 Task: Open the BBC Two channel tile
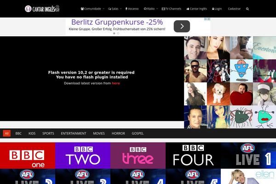point(83,155)
